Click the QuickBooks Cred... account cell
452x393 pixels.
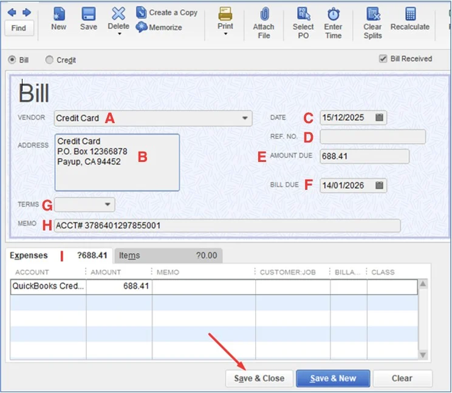(x=48, y=286)
